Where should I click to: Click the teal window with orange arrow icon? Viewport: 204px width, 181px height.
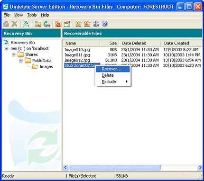point(67,24)
